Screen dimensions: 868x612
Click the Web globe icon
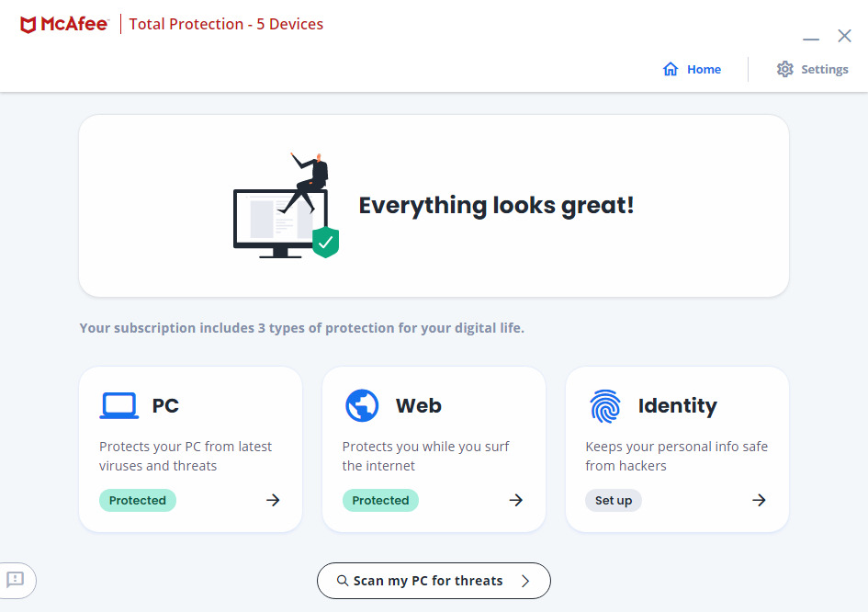click(x=362, y=405)
